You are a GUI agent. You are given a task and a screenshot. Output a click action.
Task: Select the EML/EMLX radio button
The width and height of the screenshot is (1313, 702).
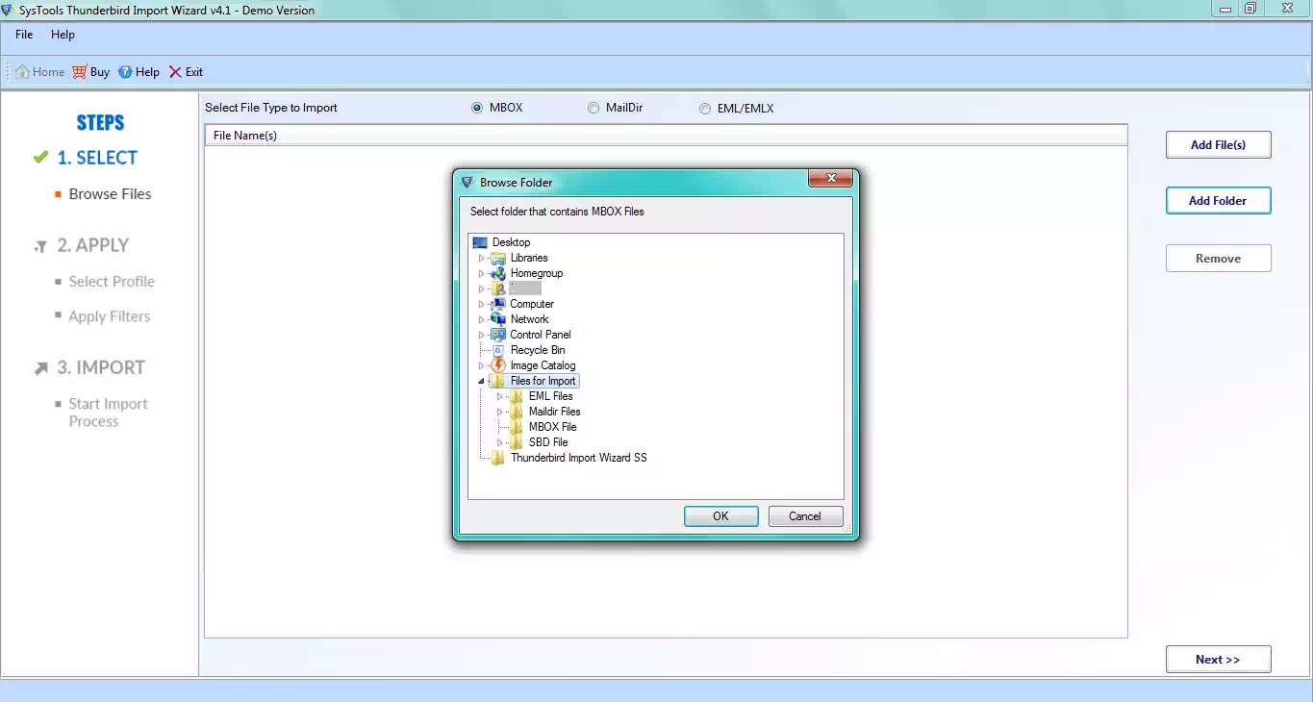(705, 109)
